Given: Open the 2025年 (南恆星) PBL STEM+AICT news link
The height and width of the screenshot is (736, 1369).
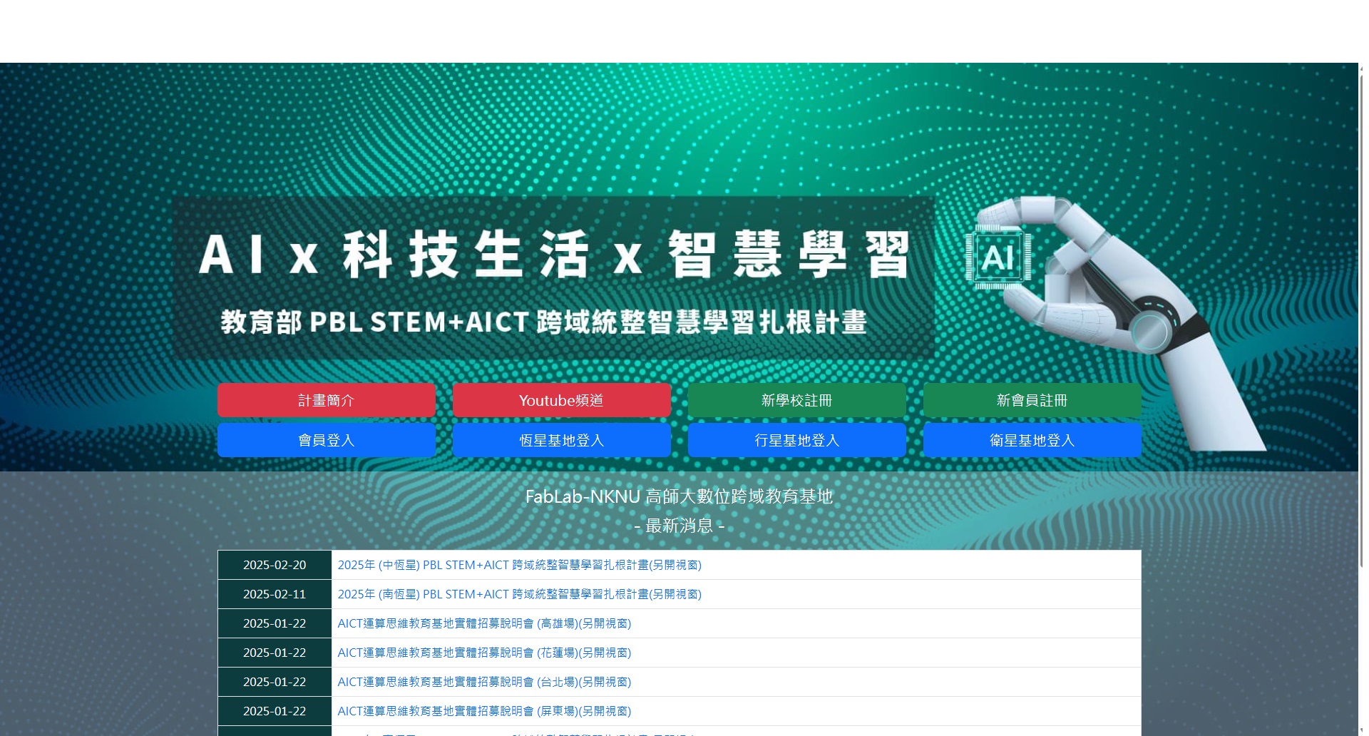Looking at the screenshot, I should pyautogui.click(x=519, y=594).
